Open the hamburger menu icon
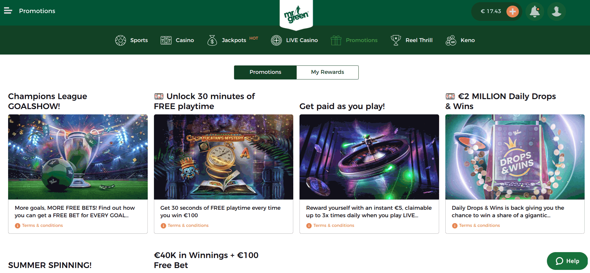 8,11
